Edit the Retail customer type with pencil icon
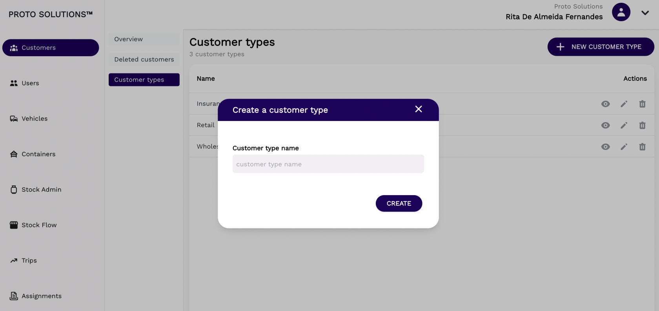The image size is (659, 311). click(x=624, y=125)
